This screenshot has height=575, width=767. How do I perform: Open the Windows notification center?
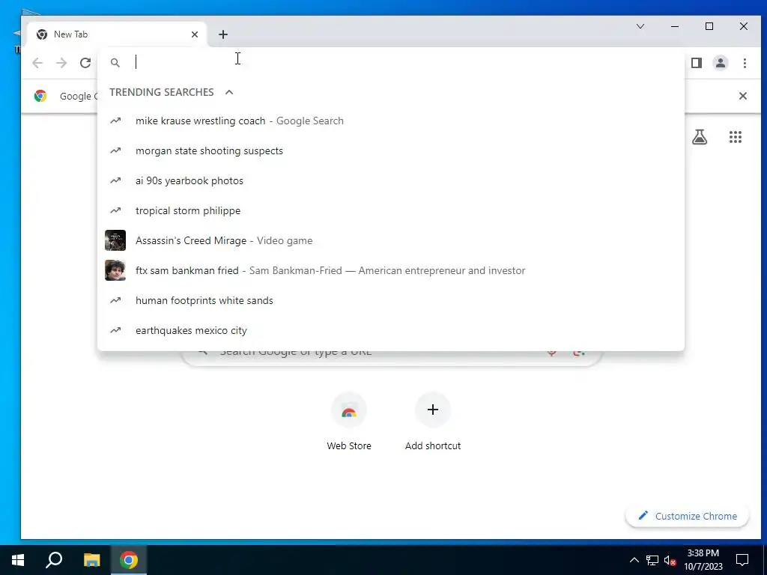tap(742, 560)
